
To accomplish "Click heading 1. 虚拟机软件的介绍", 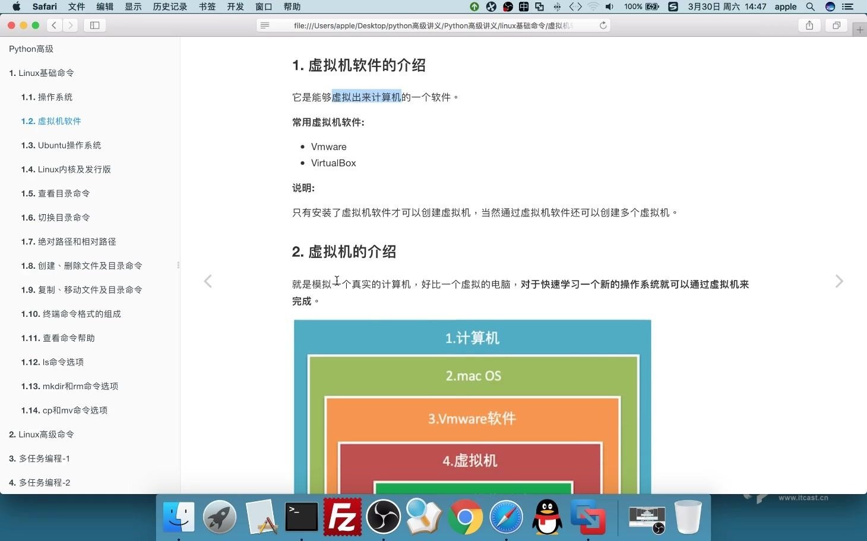I will click(x=359, y=65).
